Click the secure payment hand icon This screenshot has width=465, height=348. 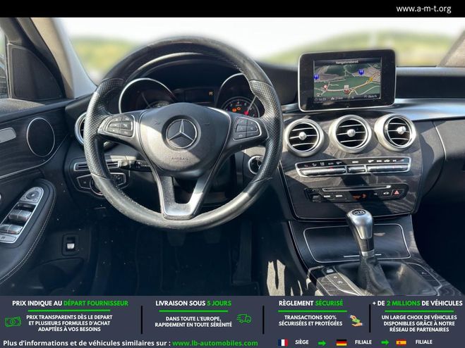[x=356, y=321]
